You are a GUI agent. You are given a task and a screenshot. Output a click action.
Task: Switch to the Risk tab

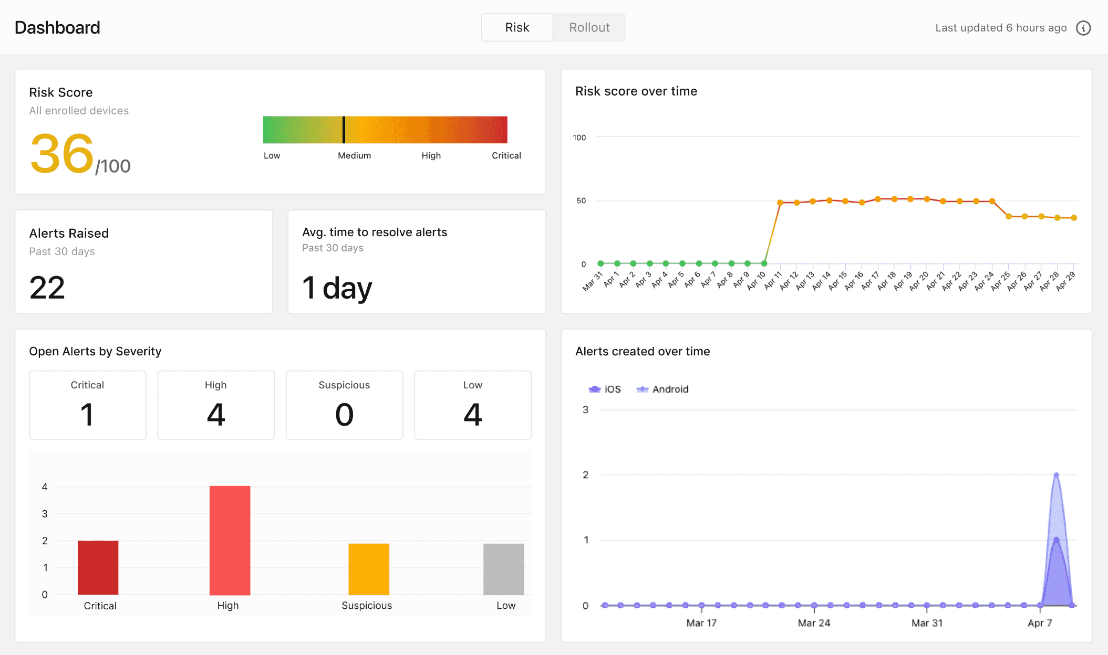point(517,27)
